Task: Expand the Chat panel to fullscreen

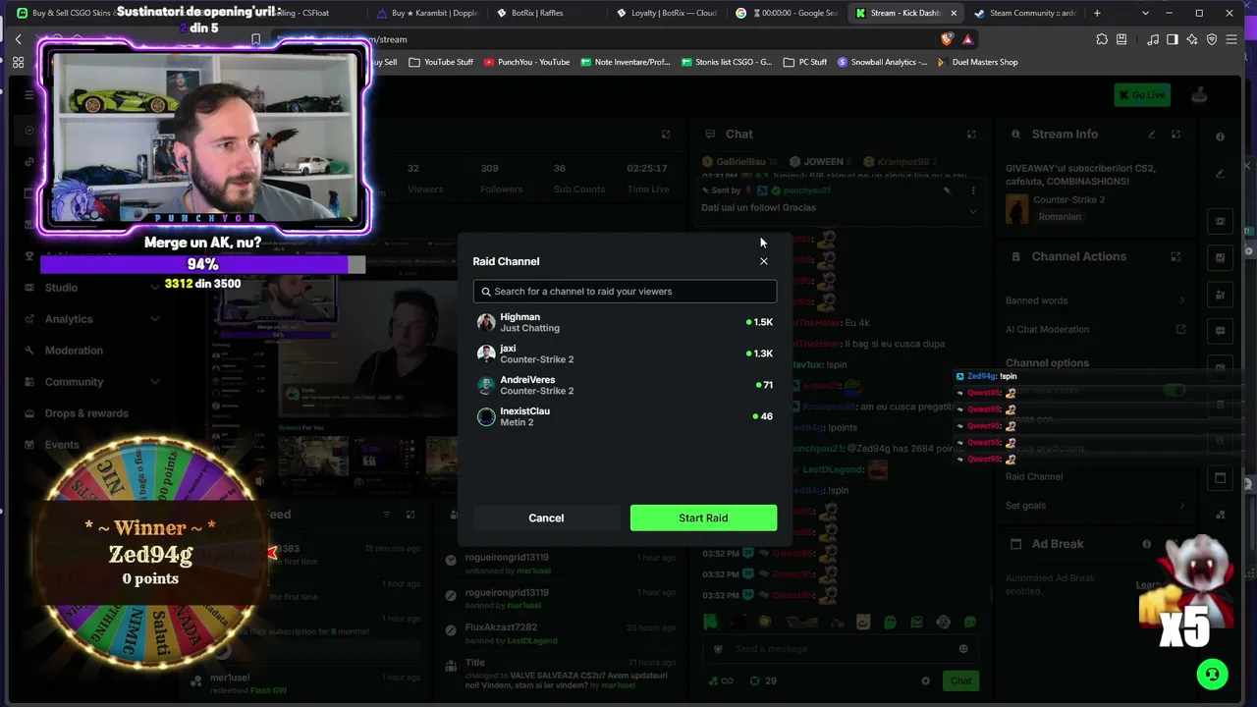Action: click(971, 135)
